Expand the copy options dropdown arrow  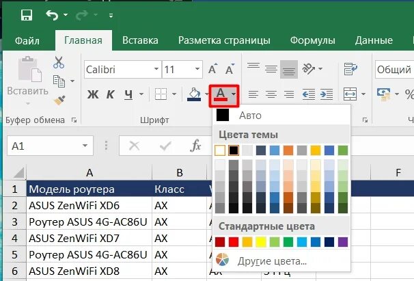pyautogui.click(x=72, y=81)
